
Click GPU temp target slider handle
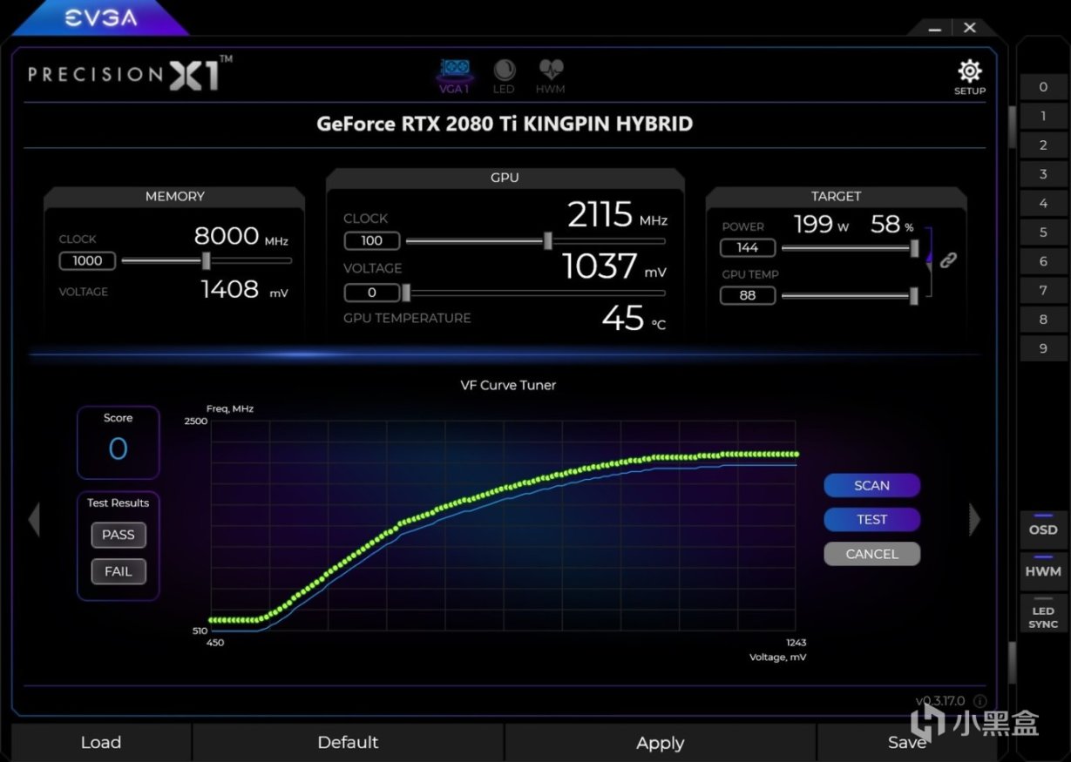[x=913, y=296]
